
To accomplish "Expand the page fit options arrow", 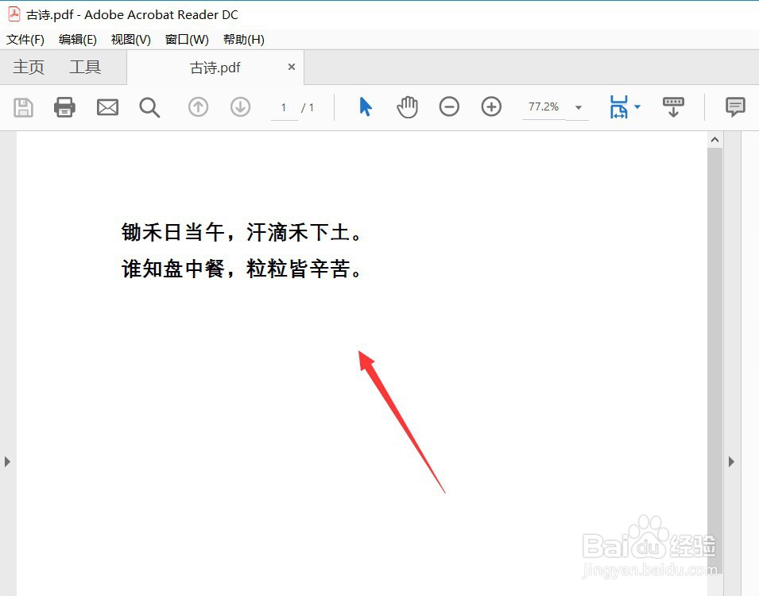I will (x=637, y=106).
